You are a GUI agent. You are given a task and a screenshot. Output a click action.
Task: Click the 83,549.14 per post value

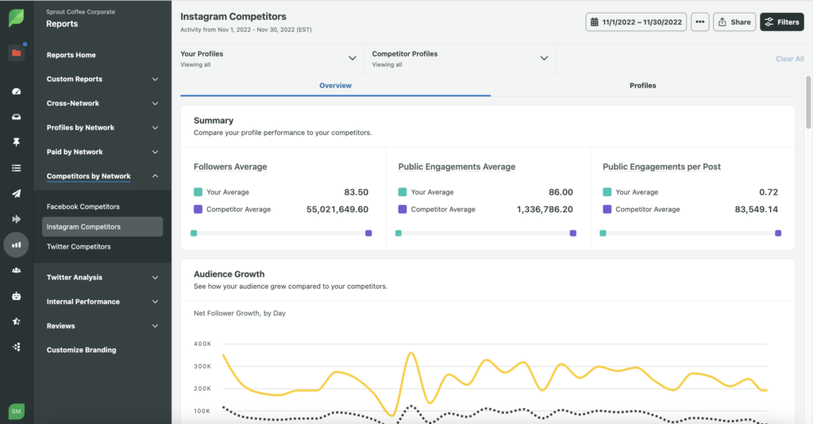[x=756, y=210]
